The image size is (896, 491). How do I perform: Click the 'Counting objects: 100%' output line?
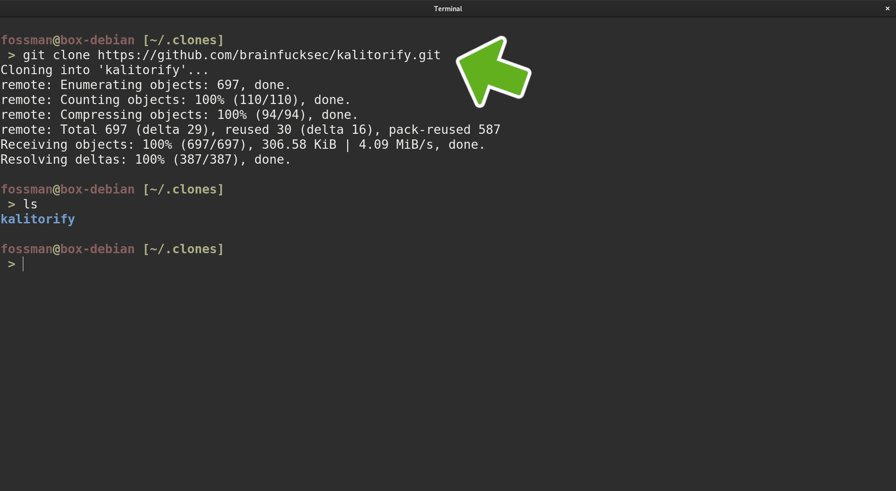coord(175,100)
